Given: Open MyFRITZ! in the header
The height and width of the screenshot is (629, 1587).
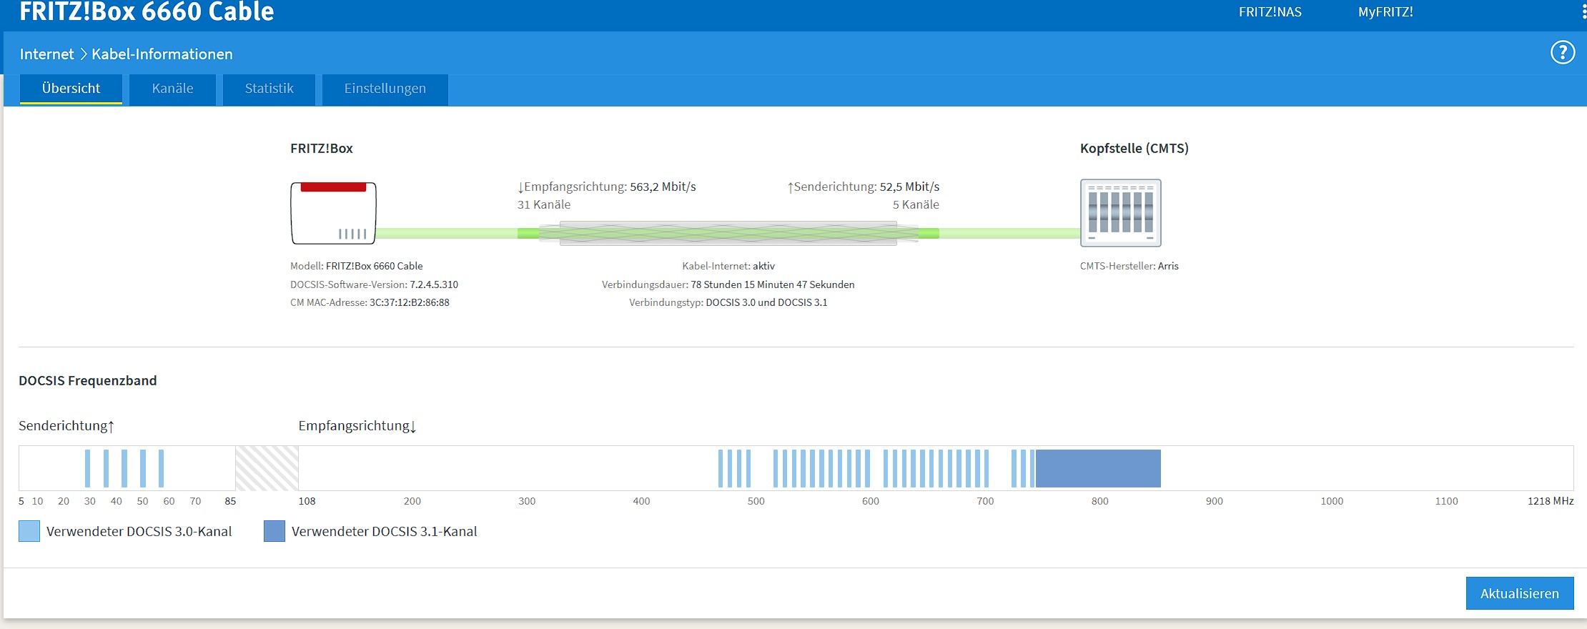Looking at the screenshot, I should [1385, 12].
